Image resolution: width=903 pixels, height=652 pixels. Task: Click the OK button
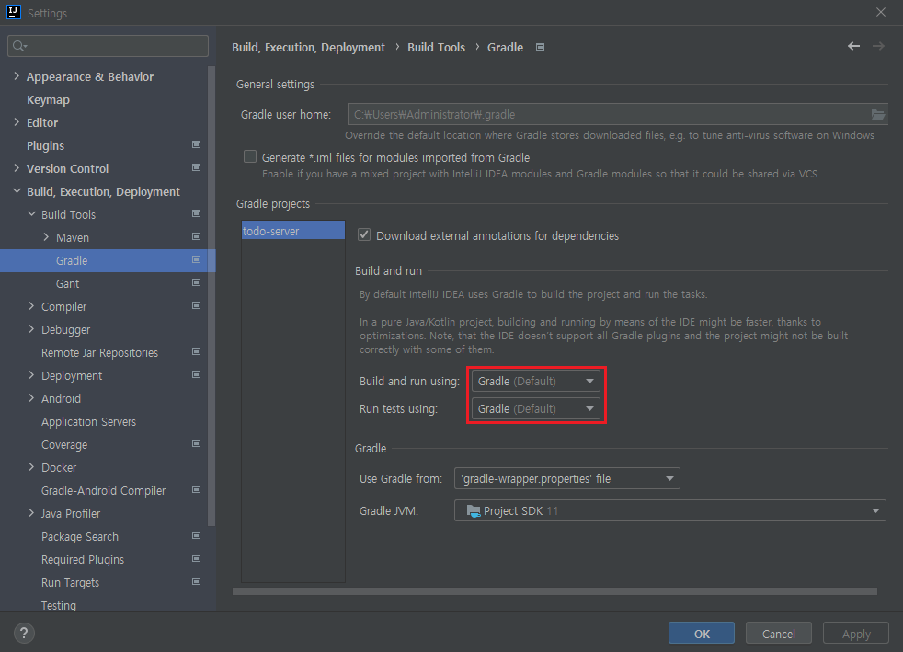[702, 634]
